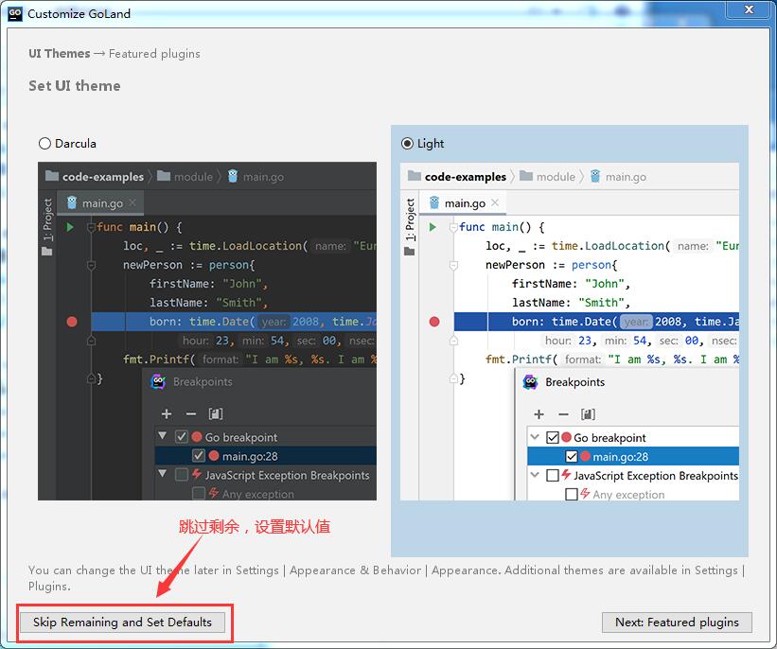Click the JavaScript Exception lightning icon in Darcula preview
777x649 pixels.
coord(197,474)
